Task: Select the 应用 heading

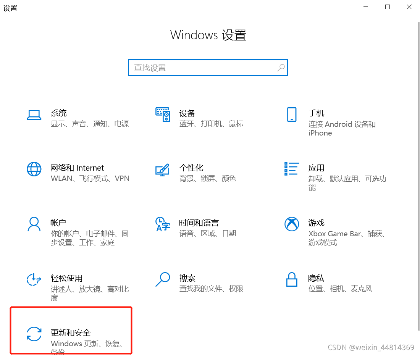Action: [317, 168]
